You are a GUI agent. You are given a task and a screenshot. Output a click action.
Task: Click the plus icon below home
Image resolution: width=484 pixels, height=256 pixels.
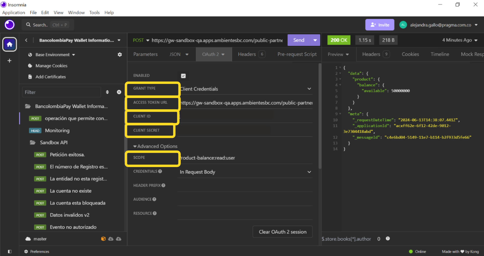click(10, 61)
